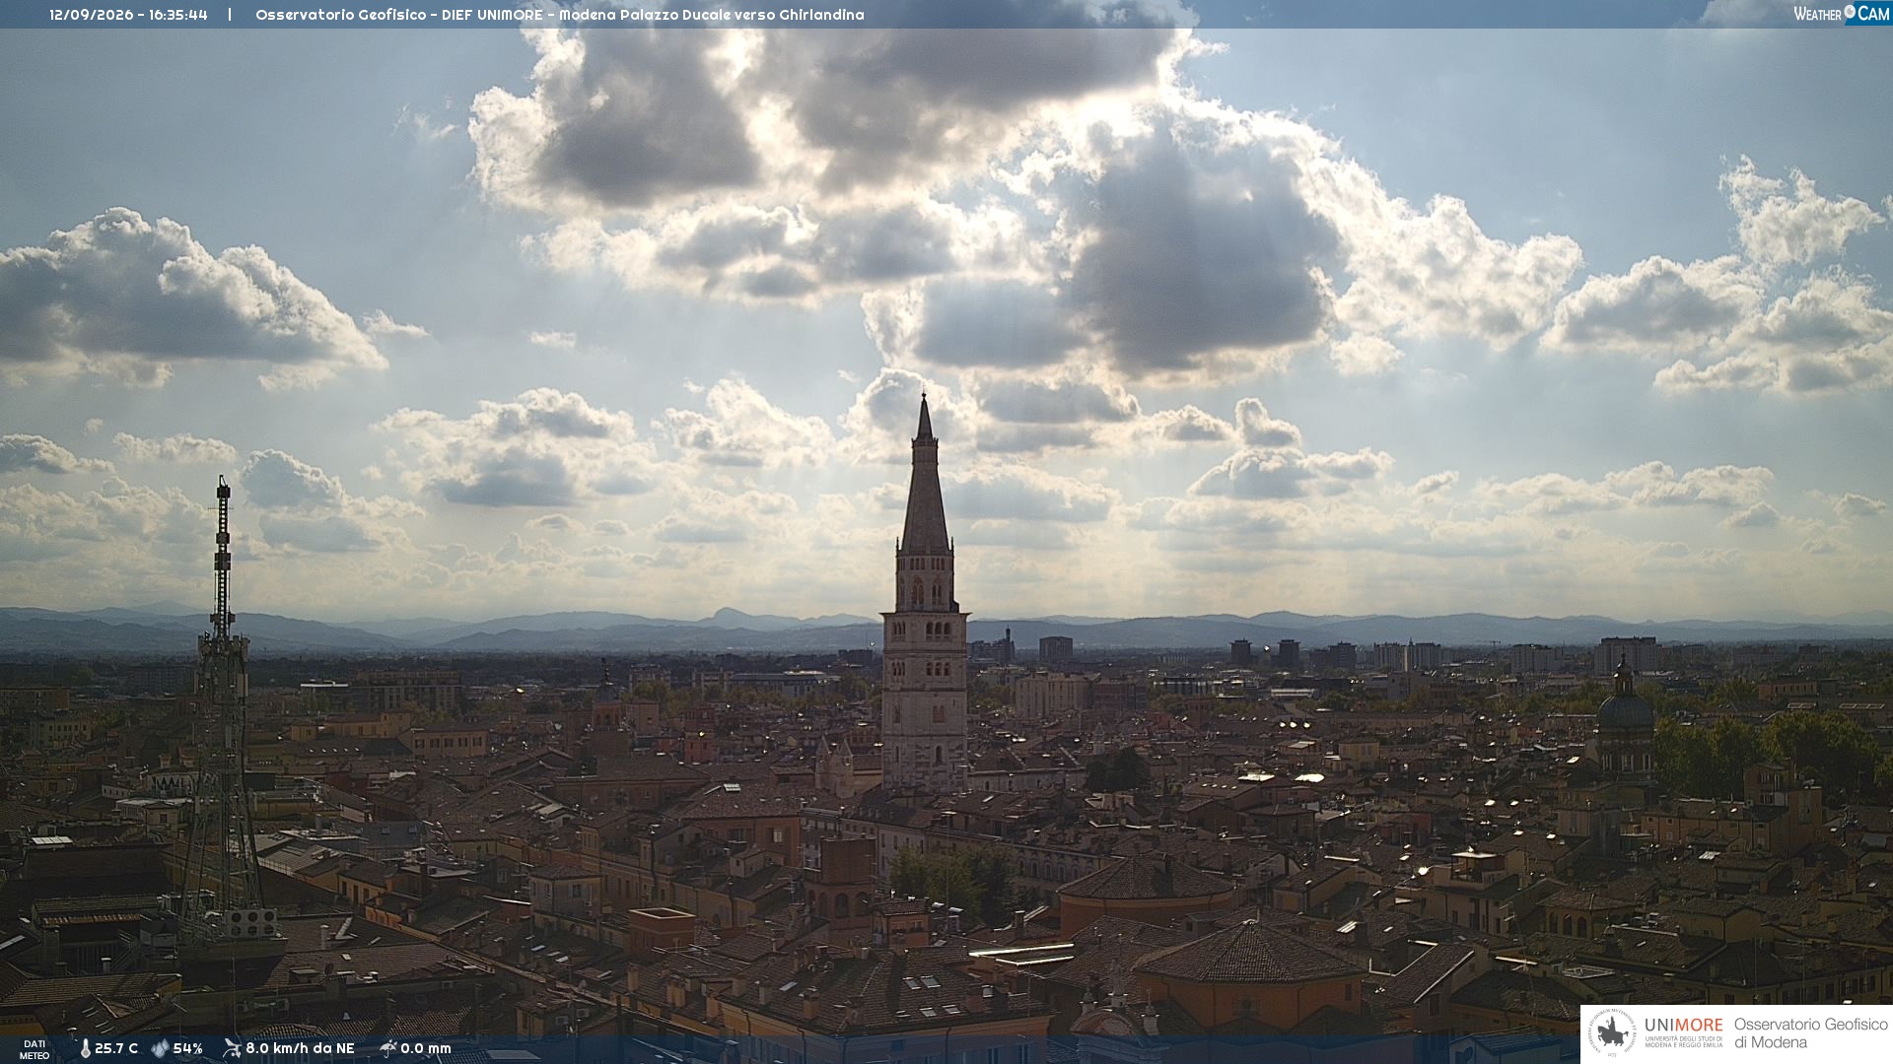Click the Osservatorio Geofisico di Modena text
1893x1064 pixels.
click(x=1810, y=1033)
